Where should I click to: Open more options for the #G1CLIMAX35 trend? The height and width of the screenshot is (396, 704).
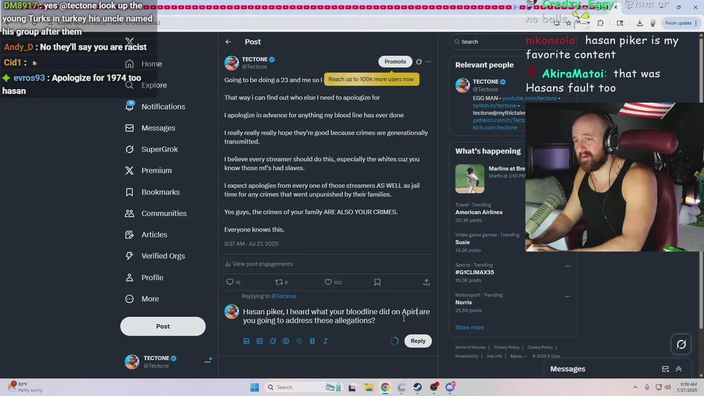568,266
